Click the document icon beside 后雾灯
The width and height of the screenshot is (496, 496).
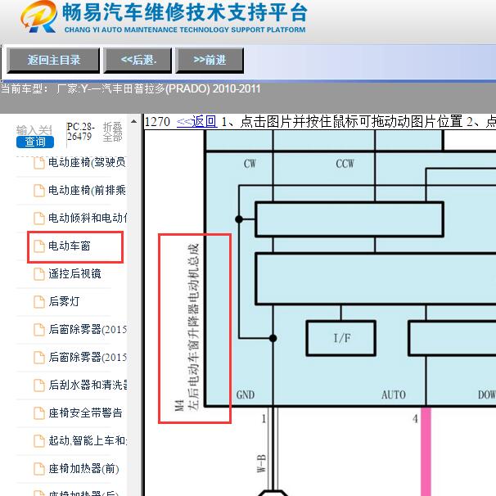click(39, 302)
